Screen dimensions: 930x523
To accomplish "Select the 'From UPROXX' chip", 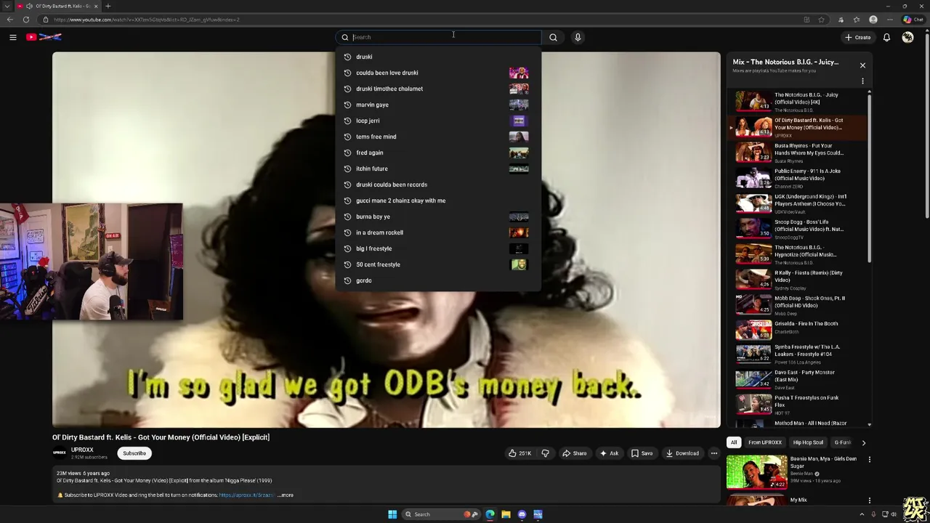I will tap(765, 442).
